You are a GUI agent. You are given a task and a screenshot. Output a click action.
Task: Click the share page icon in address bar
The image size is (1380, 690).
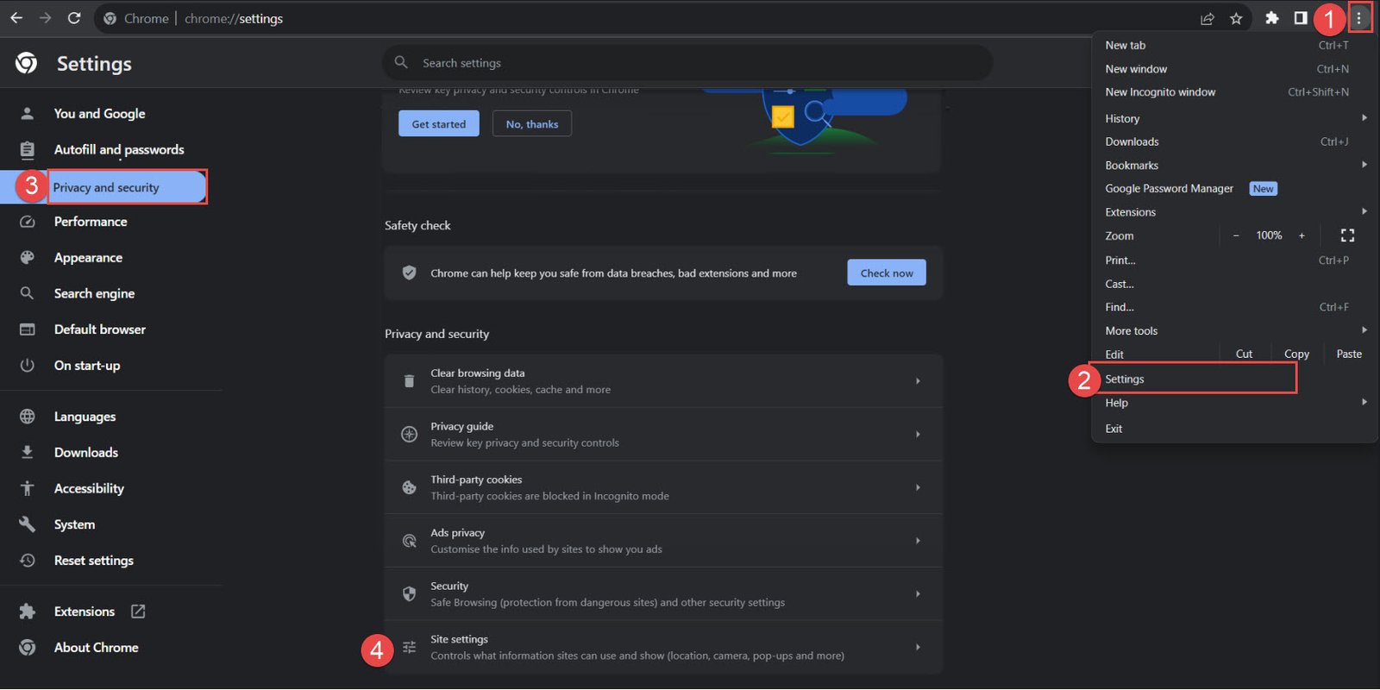click(x=1207, y=18)
